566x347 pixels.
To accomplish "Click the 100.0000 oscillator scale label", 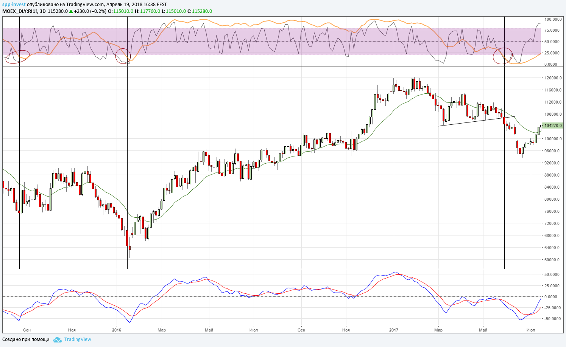I will click(x=553, y=19).
